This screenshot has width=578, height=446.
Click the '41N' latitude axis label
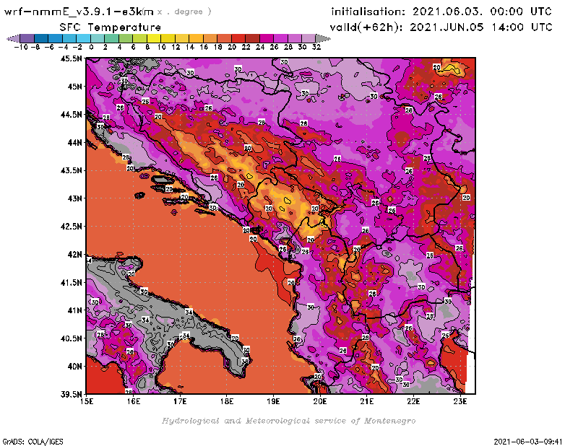(x=74, y=310)
